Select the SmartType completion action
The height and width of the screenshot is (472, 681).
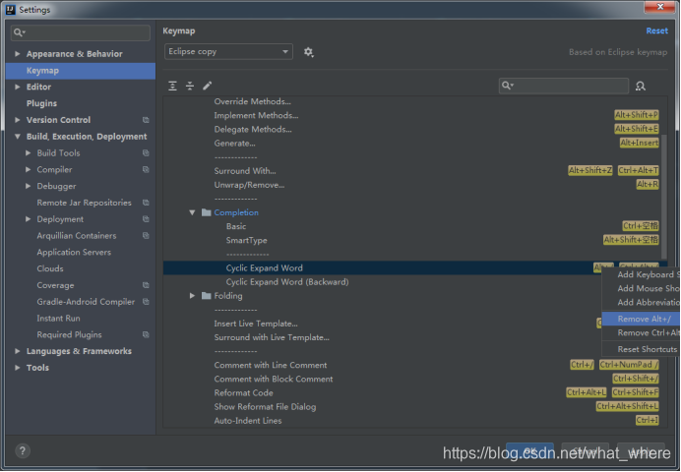[246, 240]
